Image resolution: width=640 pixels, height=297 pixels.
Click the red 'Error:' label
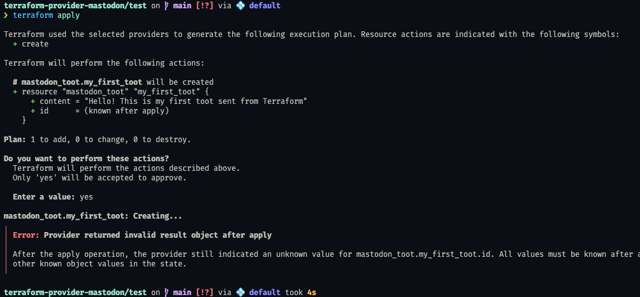tap(26, 235)
